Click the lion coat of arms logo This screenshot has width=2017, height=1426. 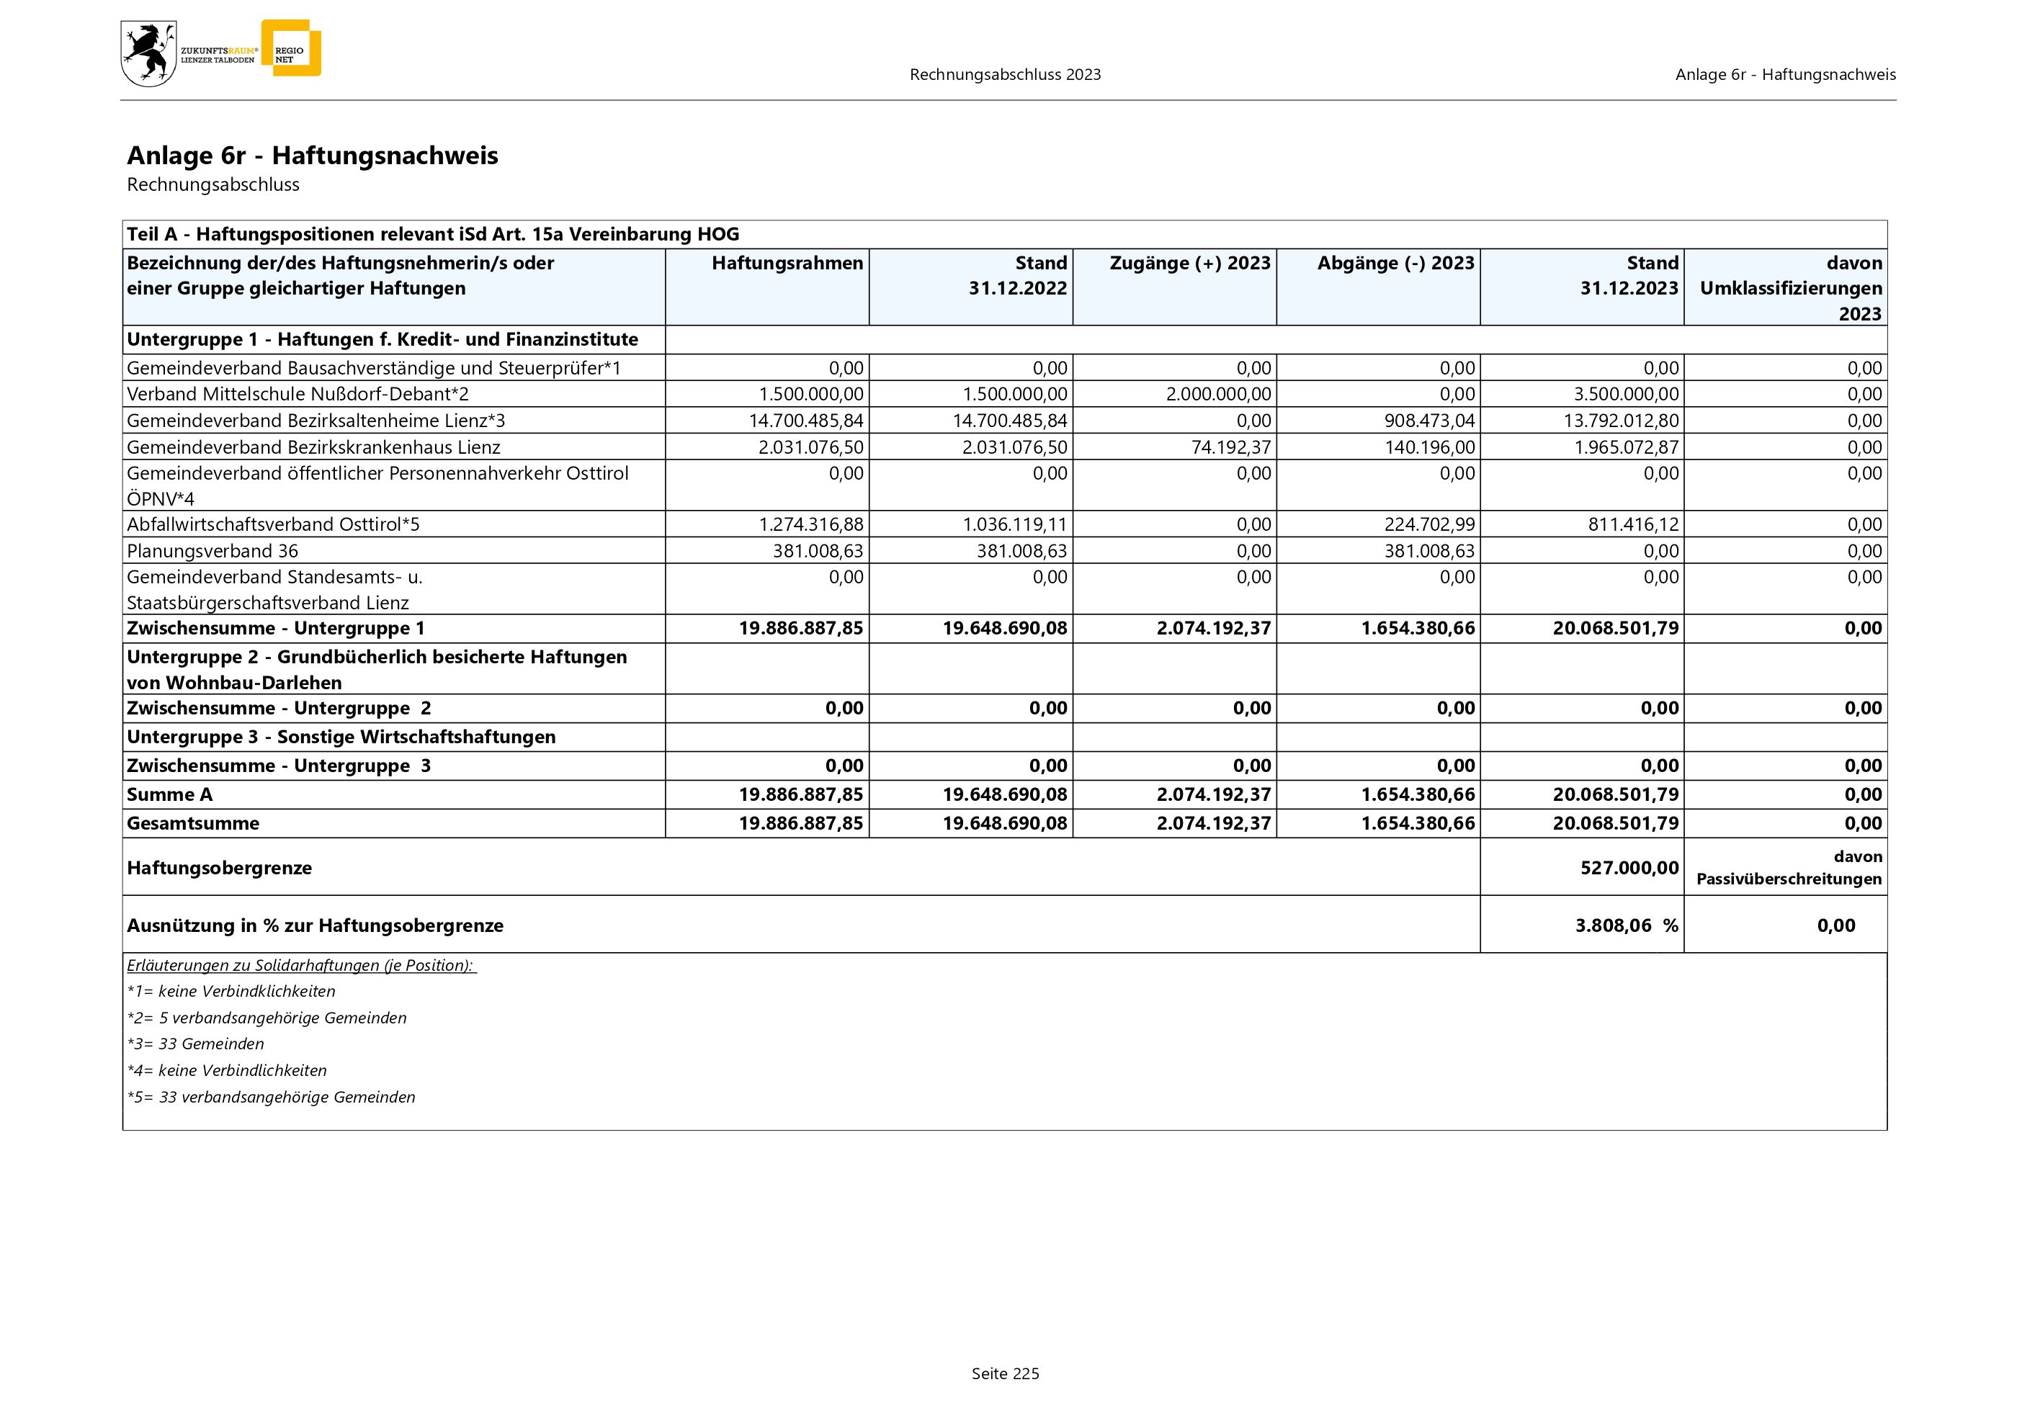tap(148, 55)
